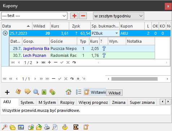The width and height of the screenshot is (172, 131).
Task: Click the red plus button beside test dropdown
Action: tap(74, 16)
